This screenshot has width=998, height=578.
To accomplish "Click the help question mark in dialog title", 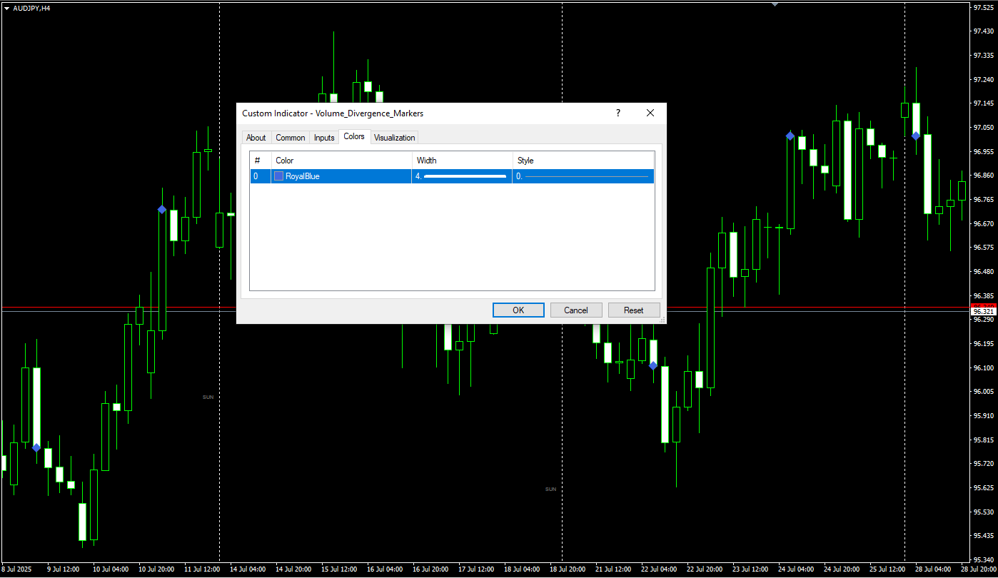I will tap(618, 113).
